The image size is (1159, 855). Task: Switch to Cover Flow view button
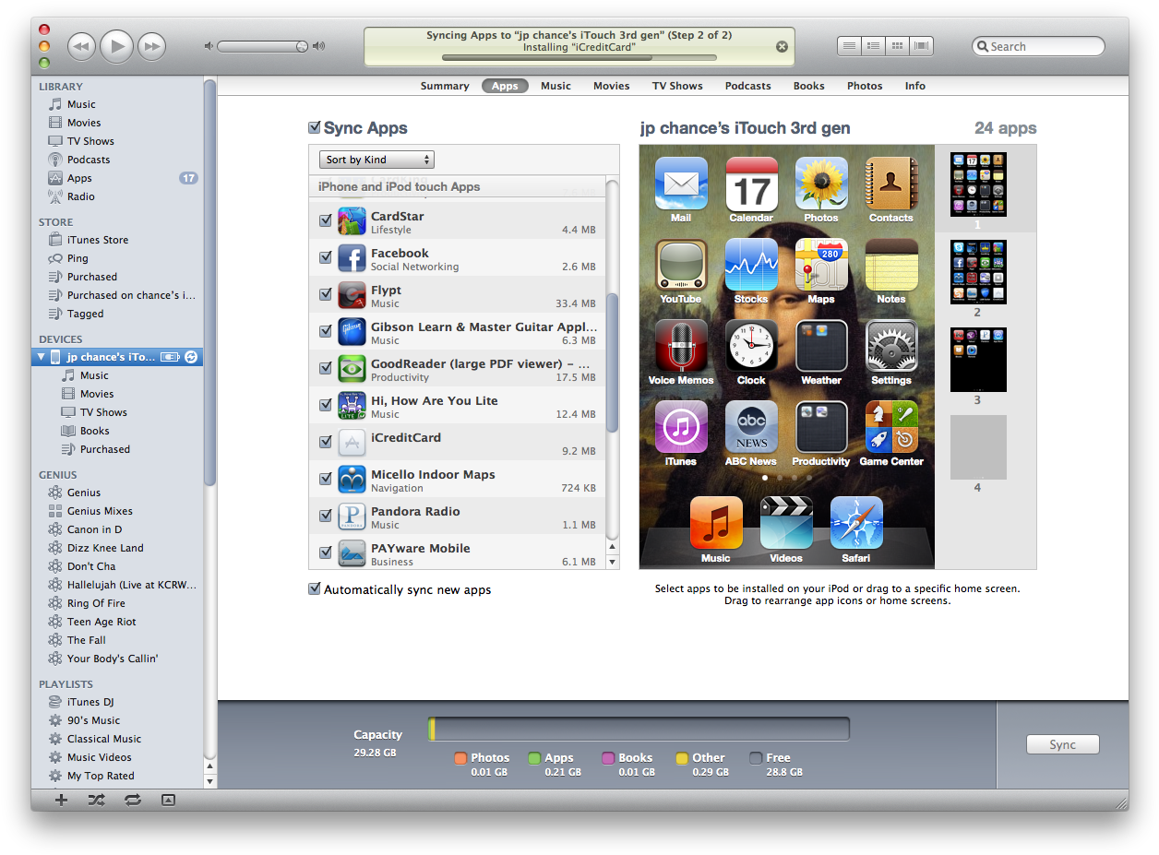tap(921, 46)
